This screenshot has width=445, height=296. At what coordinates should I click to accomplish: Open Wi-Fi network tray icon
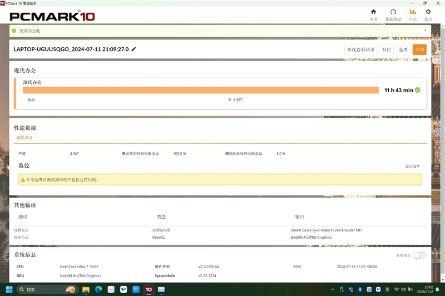(397, 289)
